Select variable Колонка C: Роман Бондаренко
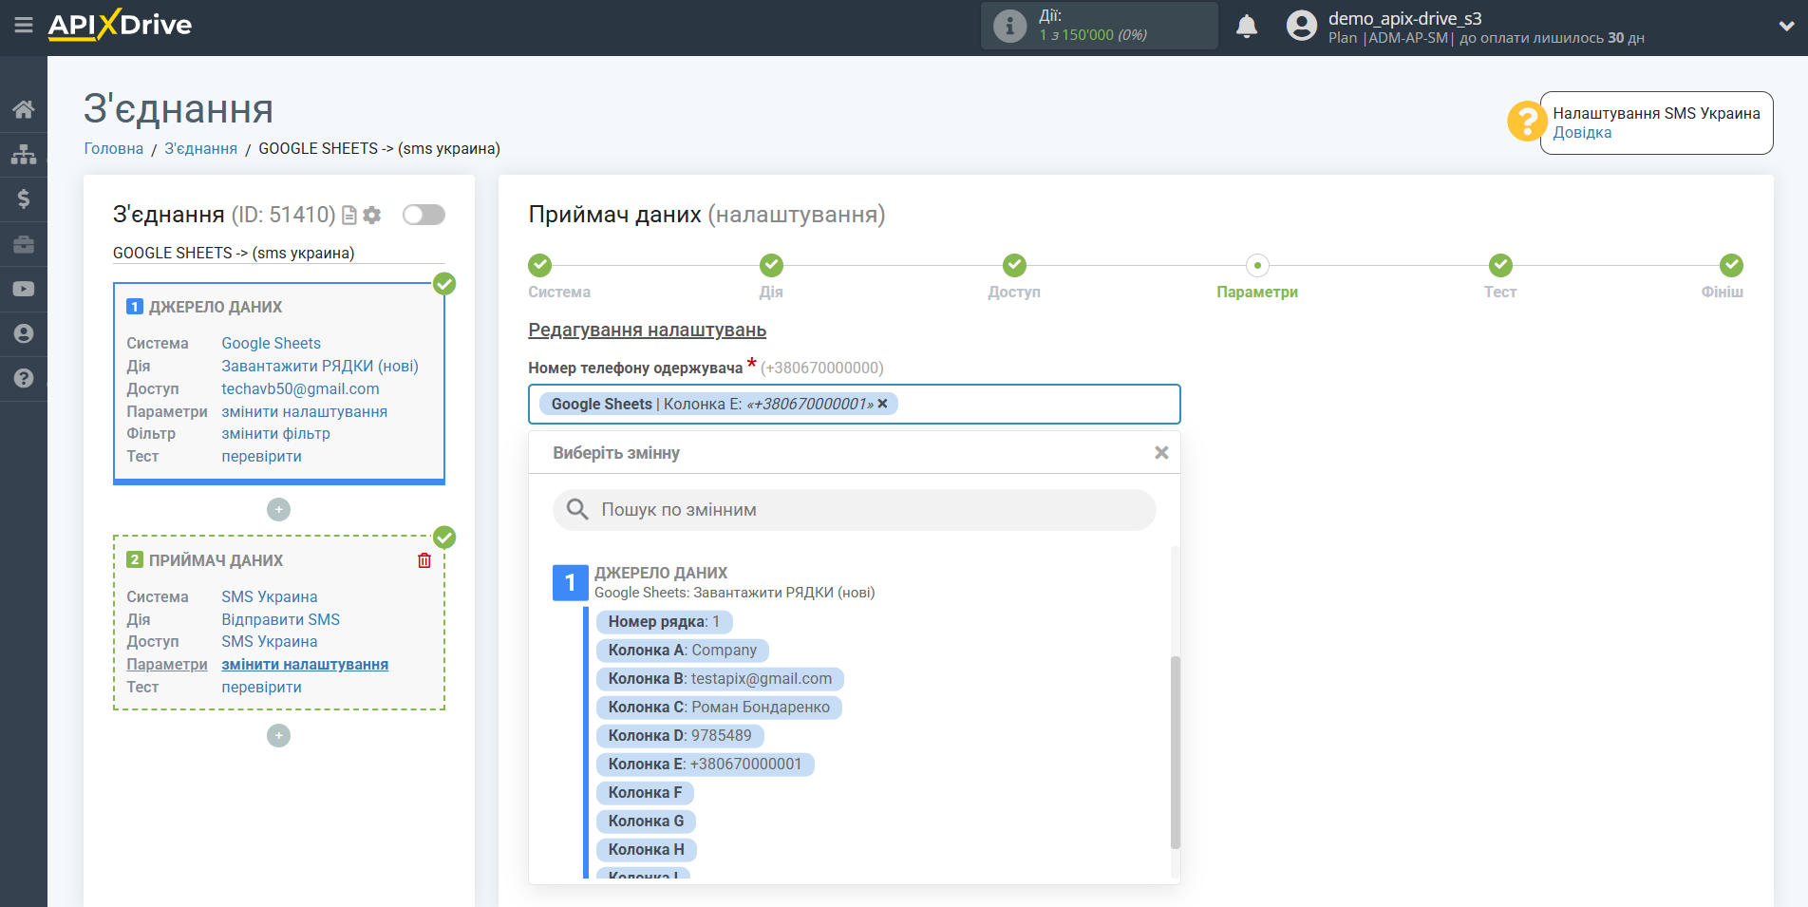This screenshot has height=907, width=1808. (719, 708)
